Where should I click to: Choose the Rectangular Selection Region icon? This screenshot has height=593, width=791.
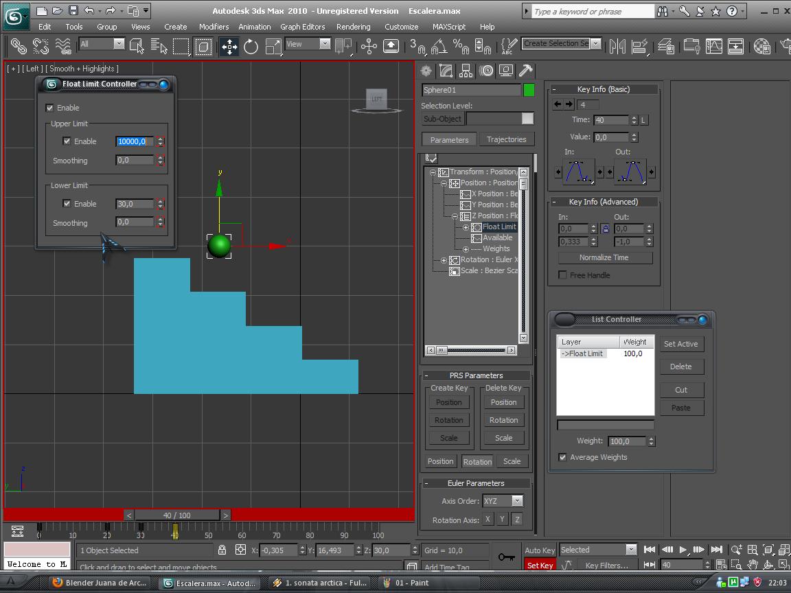point(181,47)
